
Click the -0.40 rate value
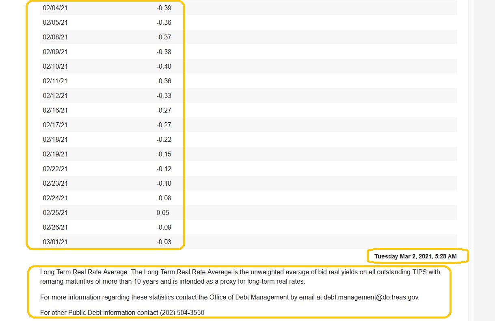(x=164, y=66)
